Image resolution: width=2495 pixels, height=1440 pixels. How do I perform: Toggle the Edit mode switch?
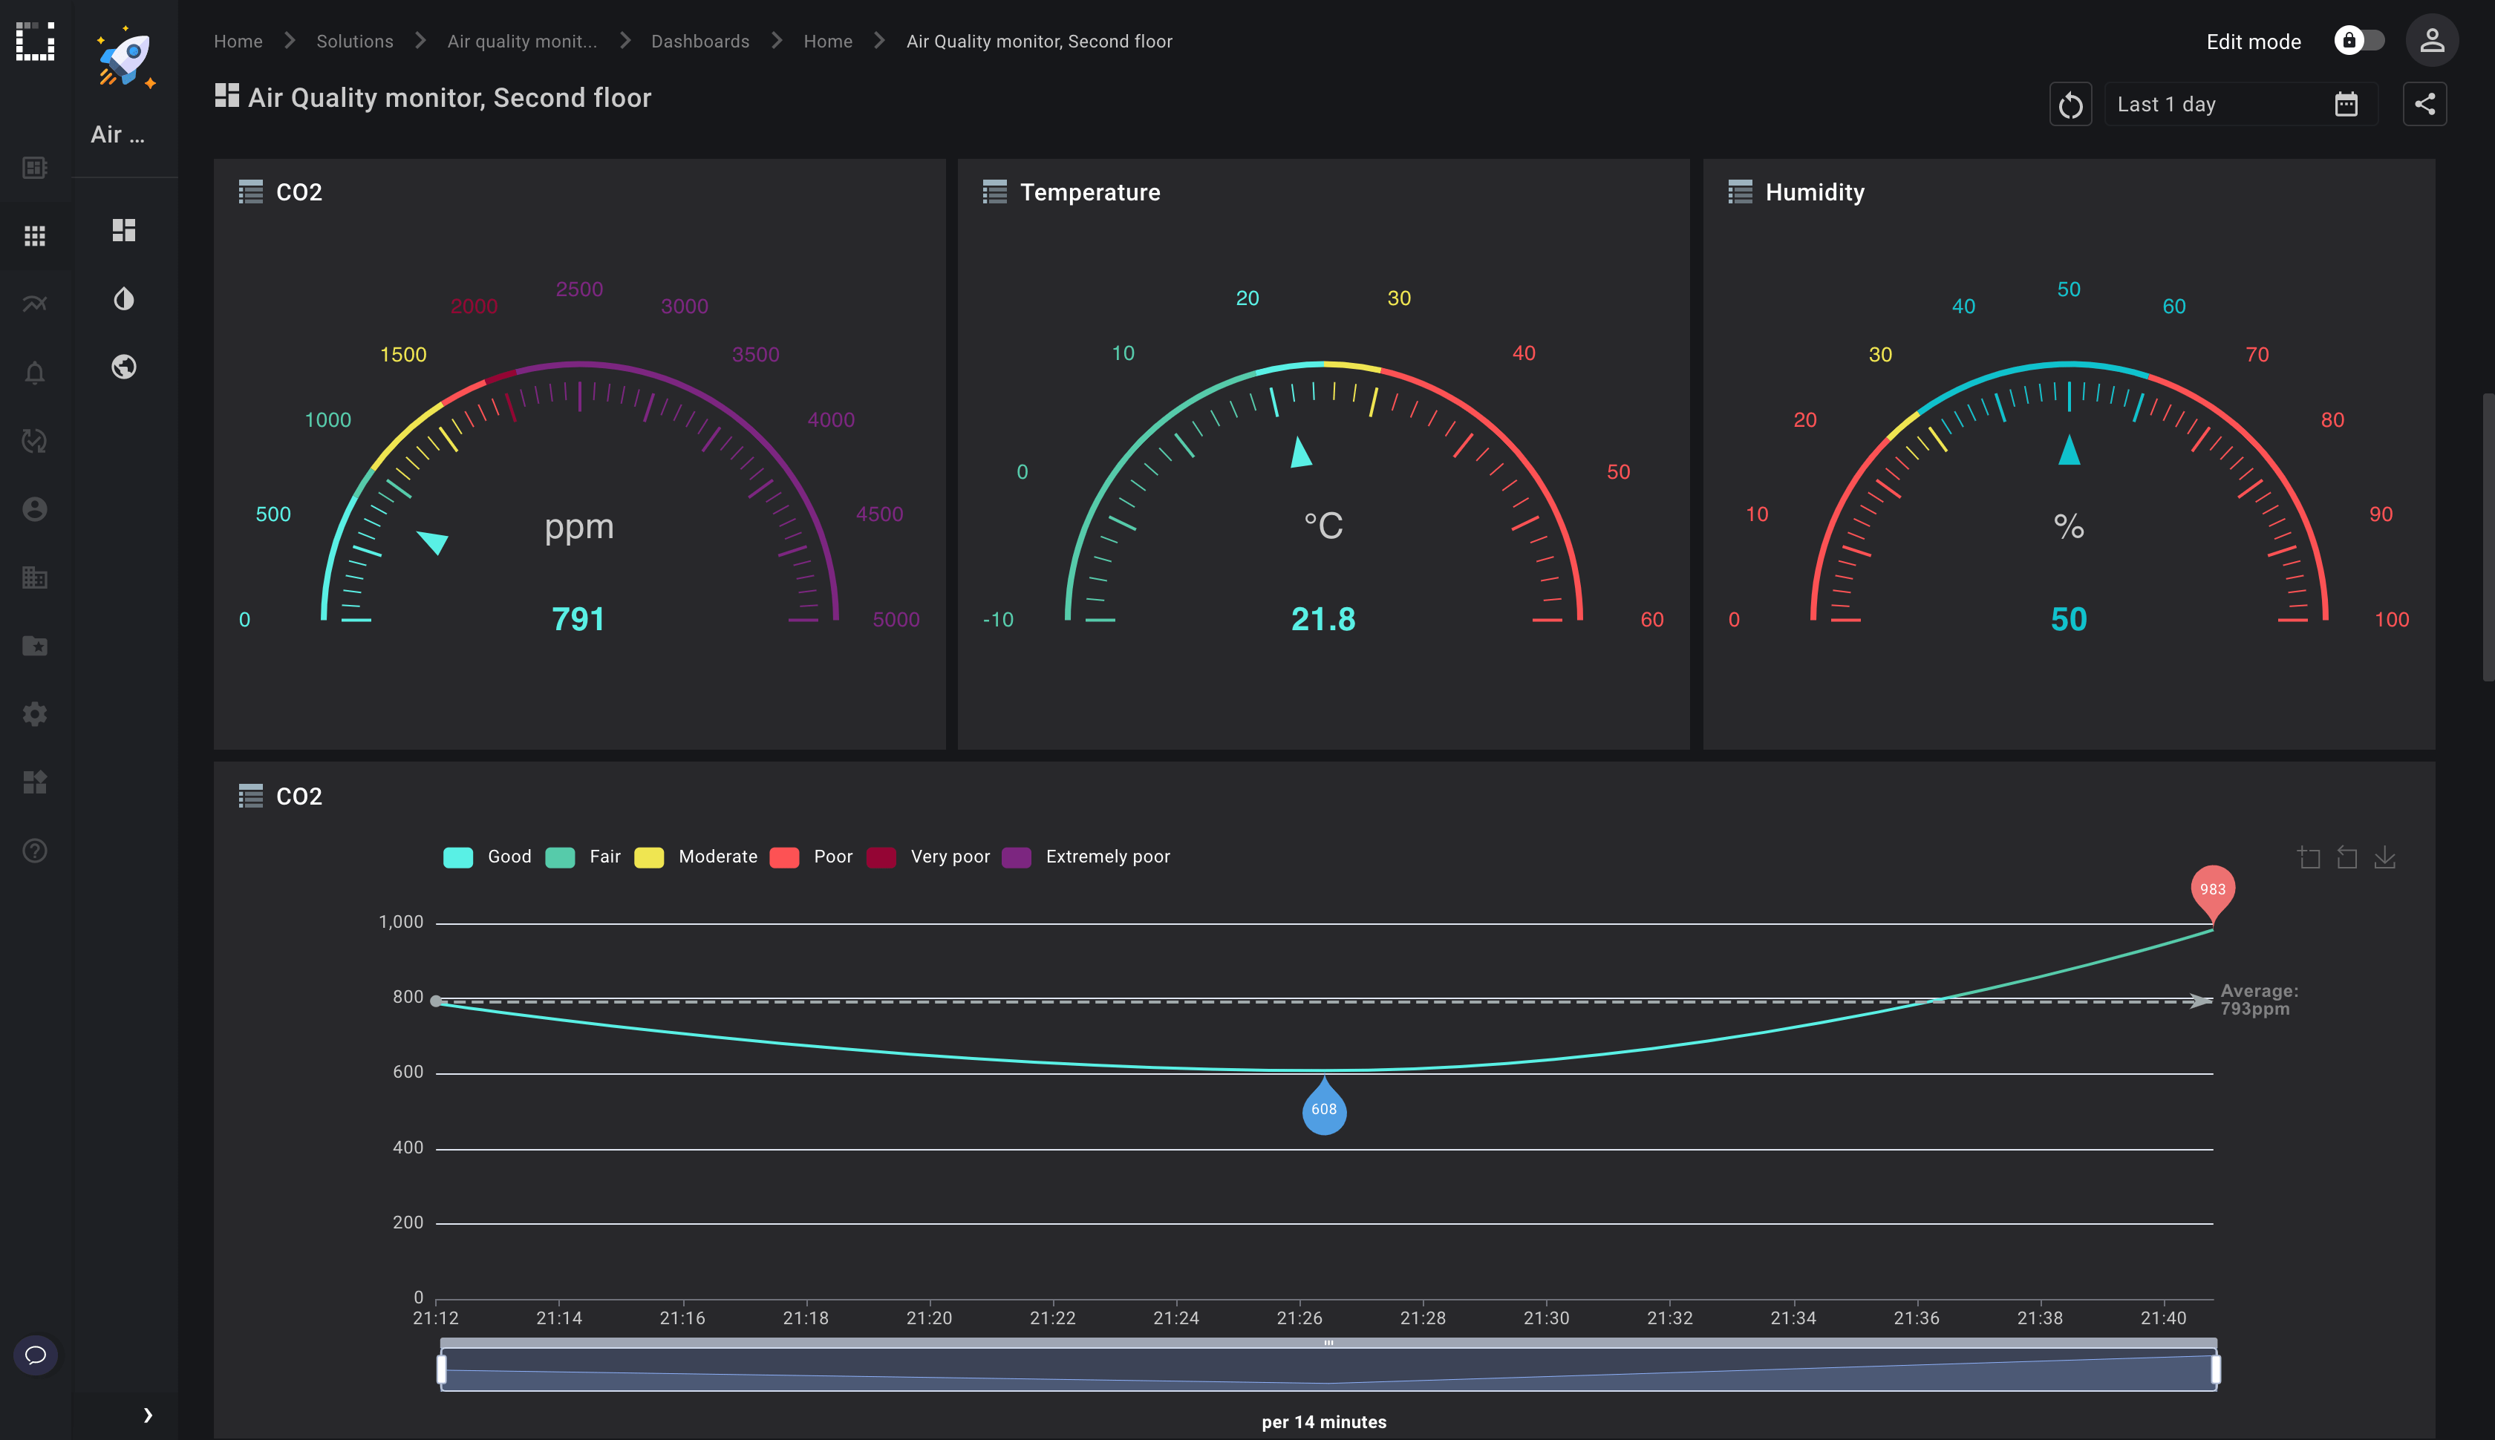coord(2359,41)
